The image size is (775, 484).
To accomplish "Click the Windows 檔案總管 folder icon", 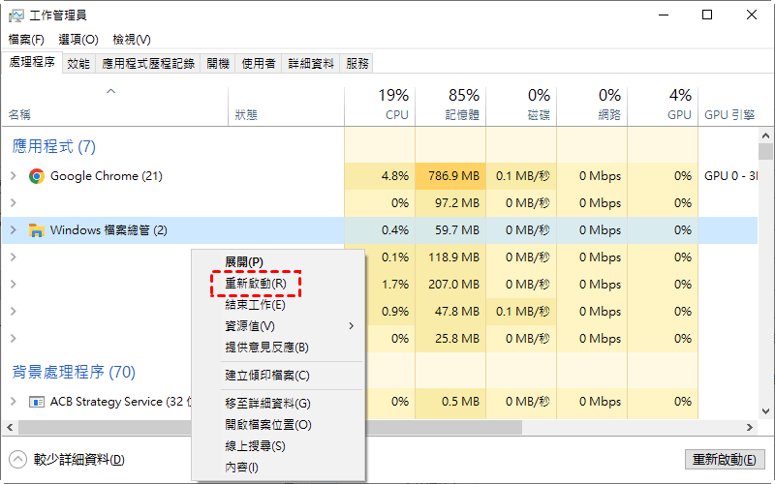I will (x=37, y=230).
